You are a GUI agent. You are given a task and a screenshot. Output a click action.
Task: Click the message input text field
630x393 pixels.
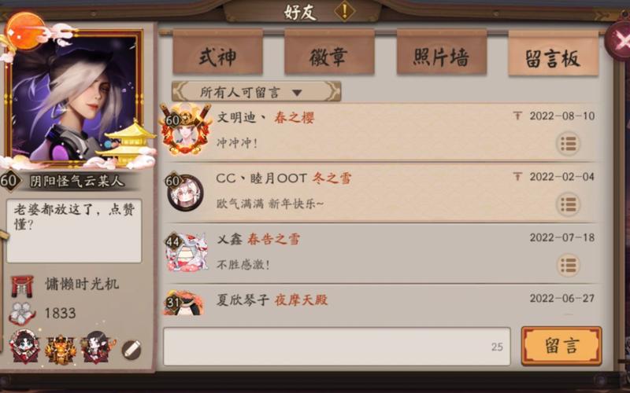tap(337, 347)
